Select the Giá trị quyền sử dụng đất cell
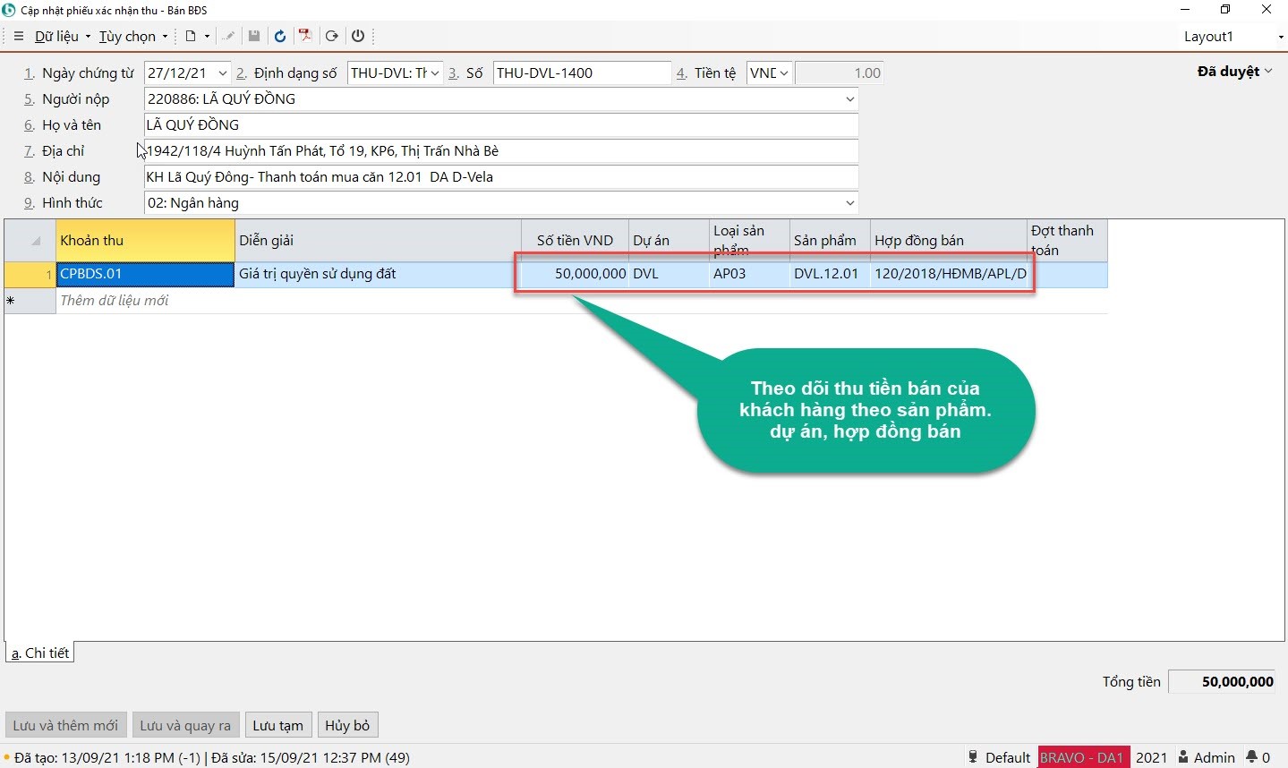1288x768 pixels. pos(378,275)
